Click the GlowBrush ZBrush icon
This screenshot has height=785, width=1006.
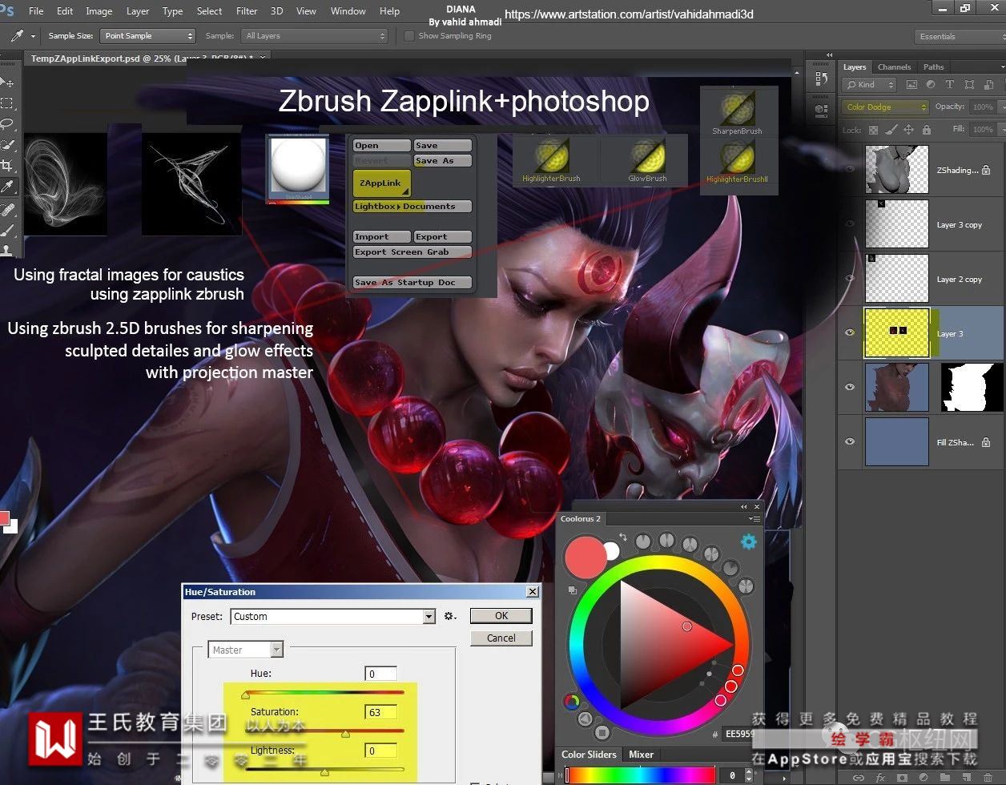click(x=647, y=159)
